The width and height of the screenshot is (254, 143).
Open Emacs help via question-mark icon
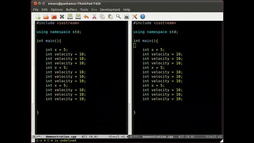(x=142, y=17)
